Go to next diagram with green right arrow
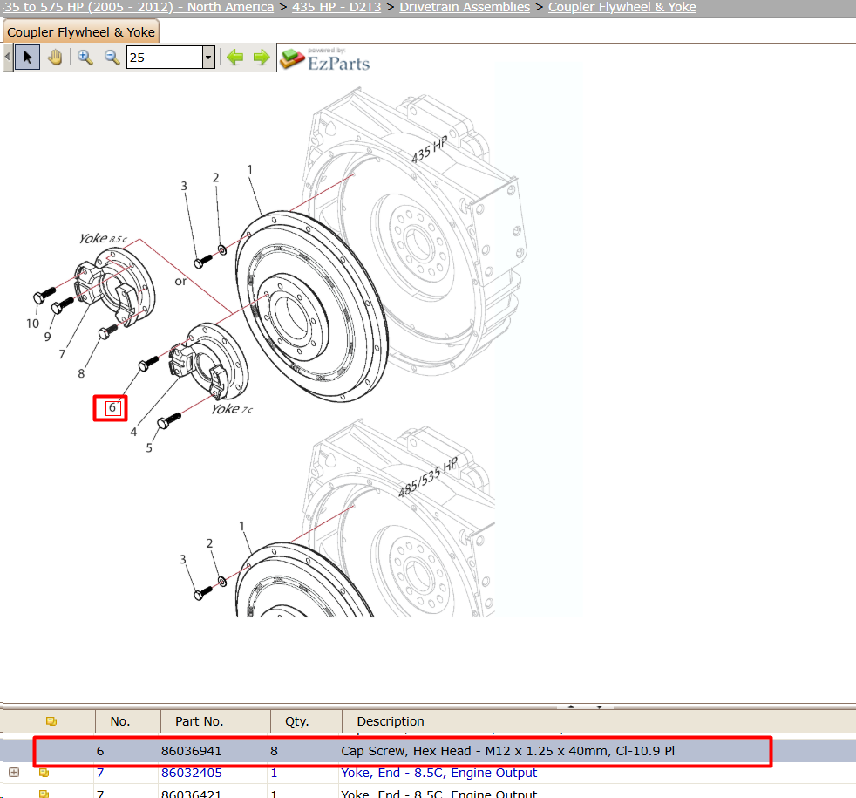 click(x=262, y=57)
